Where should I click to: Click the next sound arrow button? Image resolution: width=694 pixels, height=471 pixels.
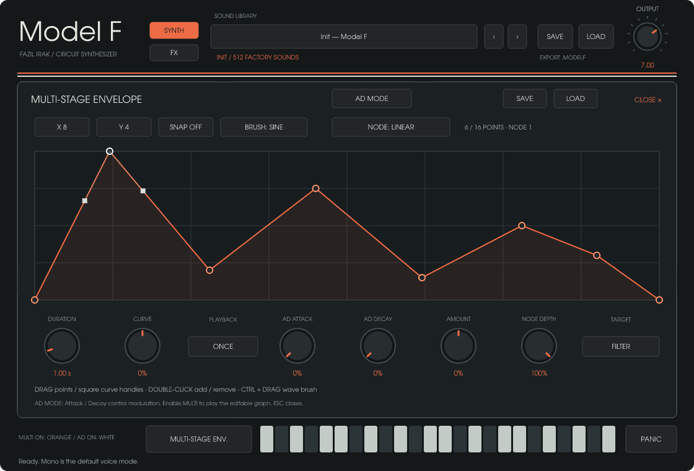[x=517, y=37]
